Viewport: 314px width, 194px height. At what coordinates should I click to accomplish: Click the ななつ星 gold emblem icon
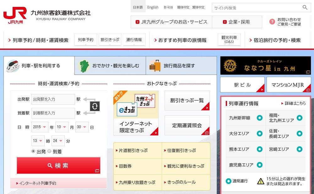pos(230,66)
